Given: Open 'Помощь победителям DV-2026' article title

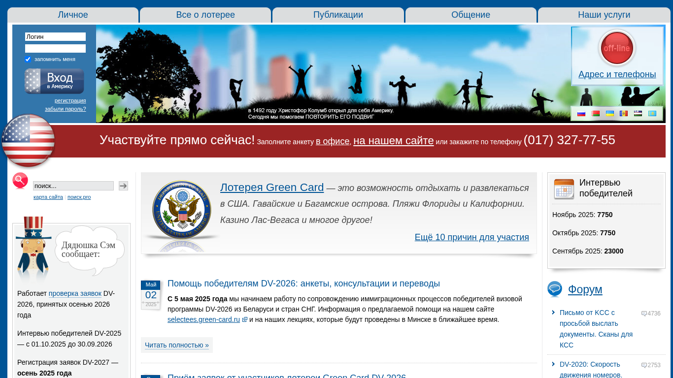Looking at the screenshot, I should coord(303,283).
